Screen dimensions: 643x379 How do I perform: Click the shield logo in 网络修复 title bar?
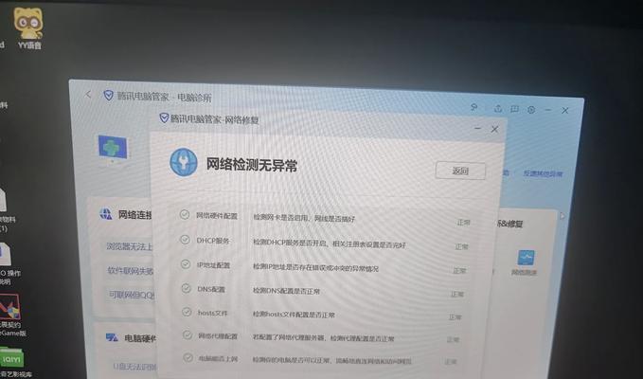(x=164, y=118)
